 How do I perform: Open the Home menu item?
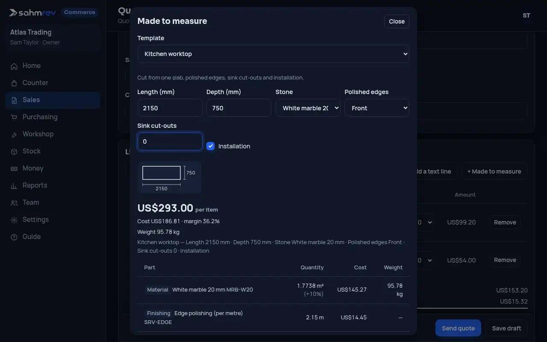[x=53, y=66]
